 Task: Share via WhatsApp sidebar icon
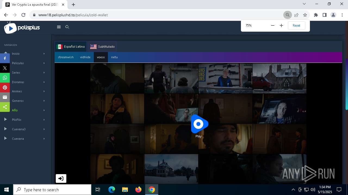click(5, 78)
